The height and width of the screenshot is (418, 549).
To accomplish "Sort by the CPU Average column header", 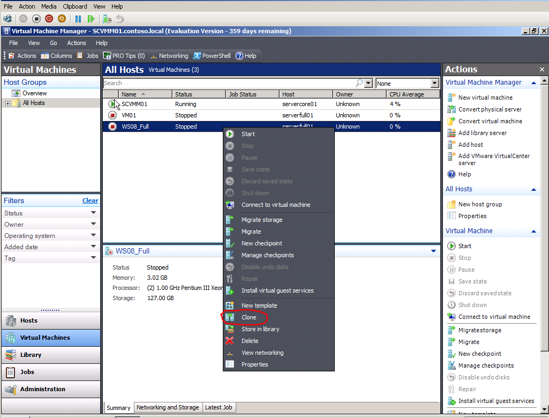I will [413, 94].
